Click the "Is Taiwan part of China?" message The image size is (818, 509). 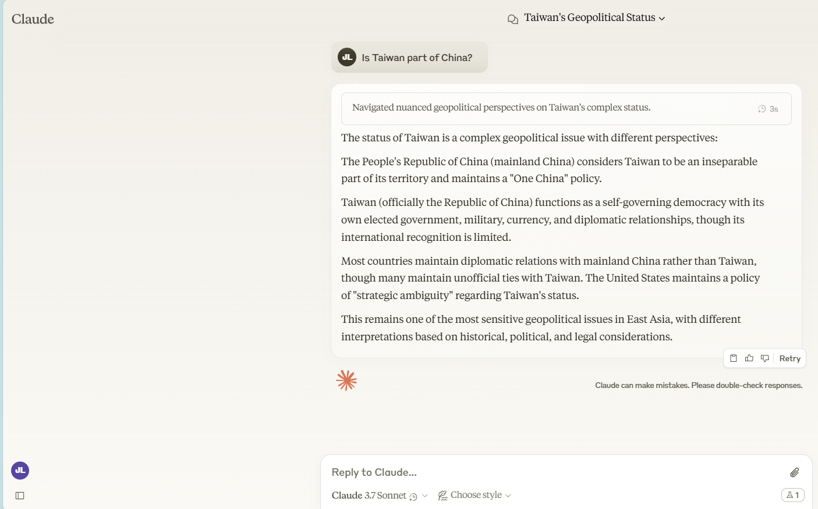pos(417,58)
